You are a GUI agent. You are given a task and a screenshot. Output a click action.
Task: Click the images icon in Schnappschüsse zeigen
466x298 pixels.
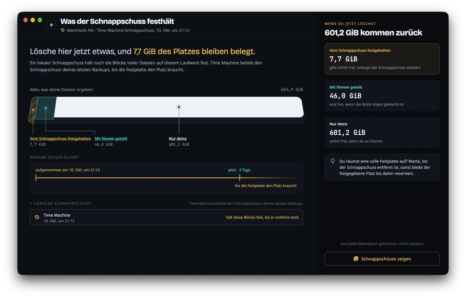pyautogui.click(x=356, y=259)
